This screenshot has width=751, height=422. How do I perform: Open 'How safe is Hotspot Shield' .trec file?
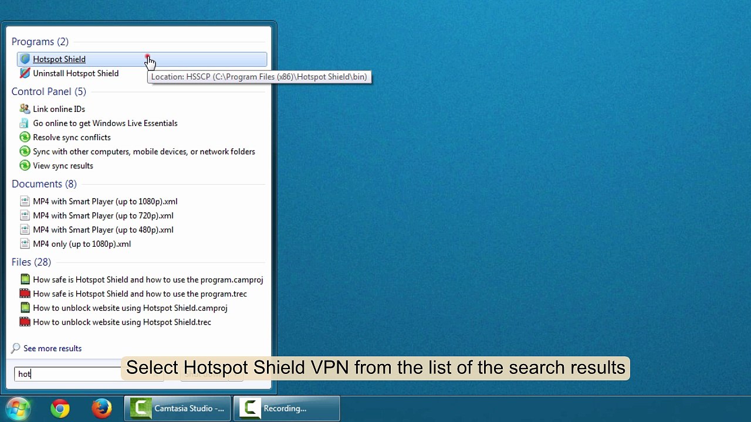140,294
